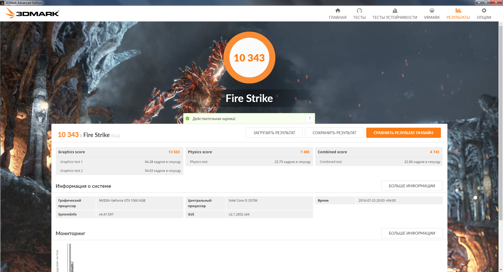Image resolution: width=503 pixels, height=272 pixels.
Task: Click the Physics test row label
Action: coord(199,162)
